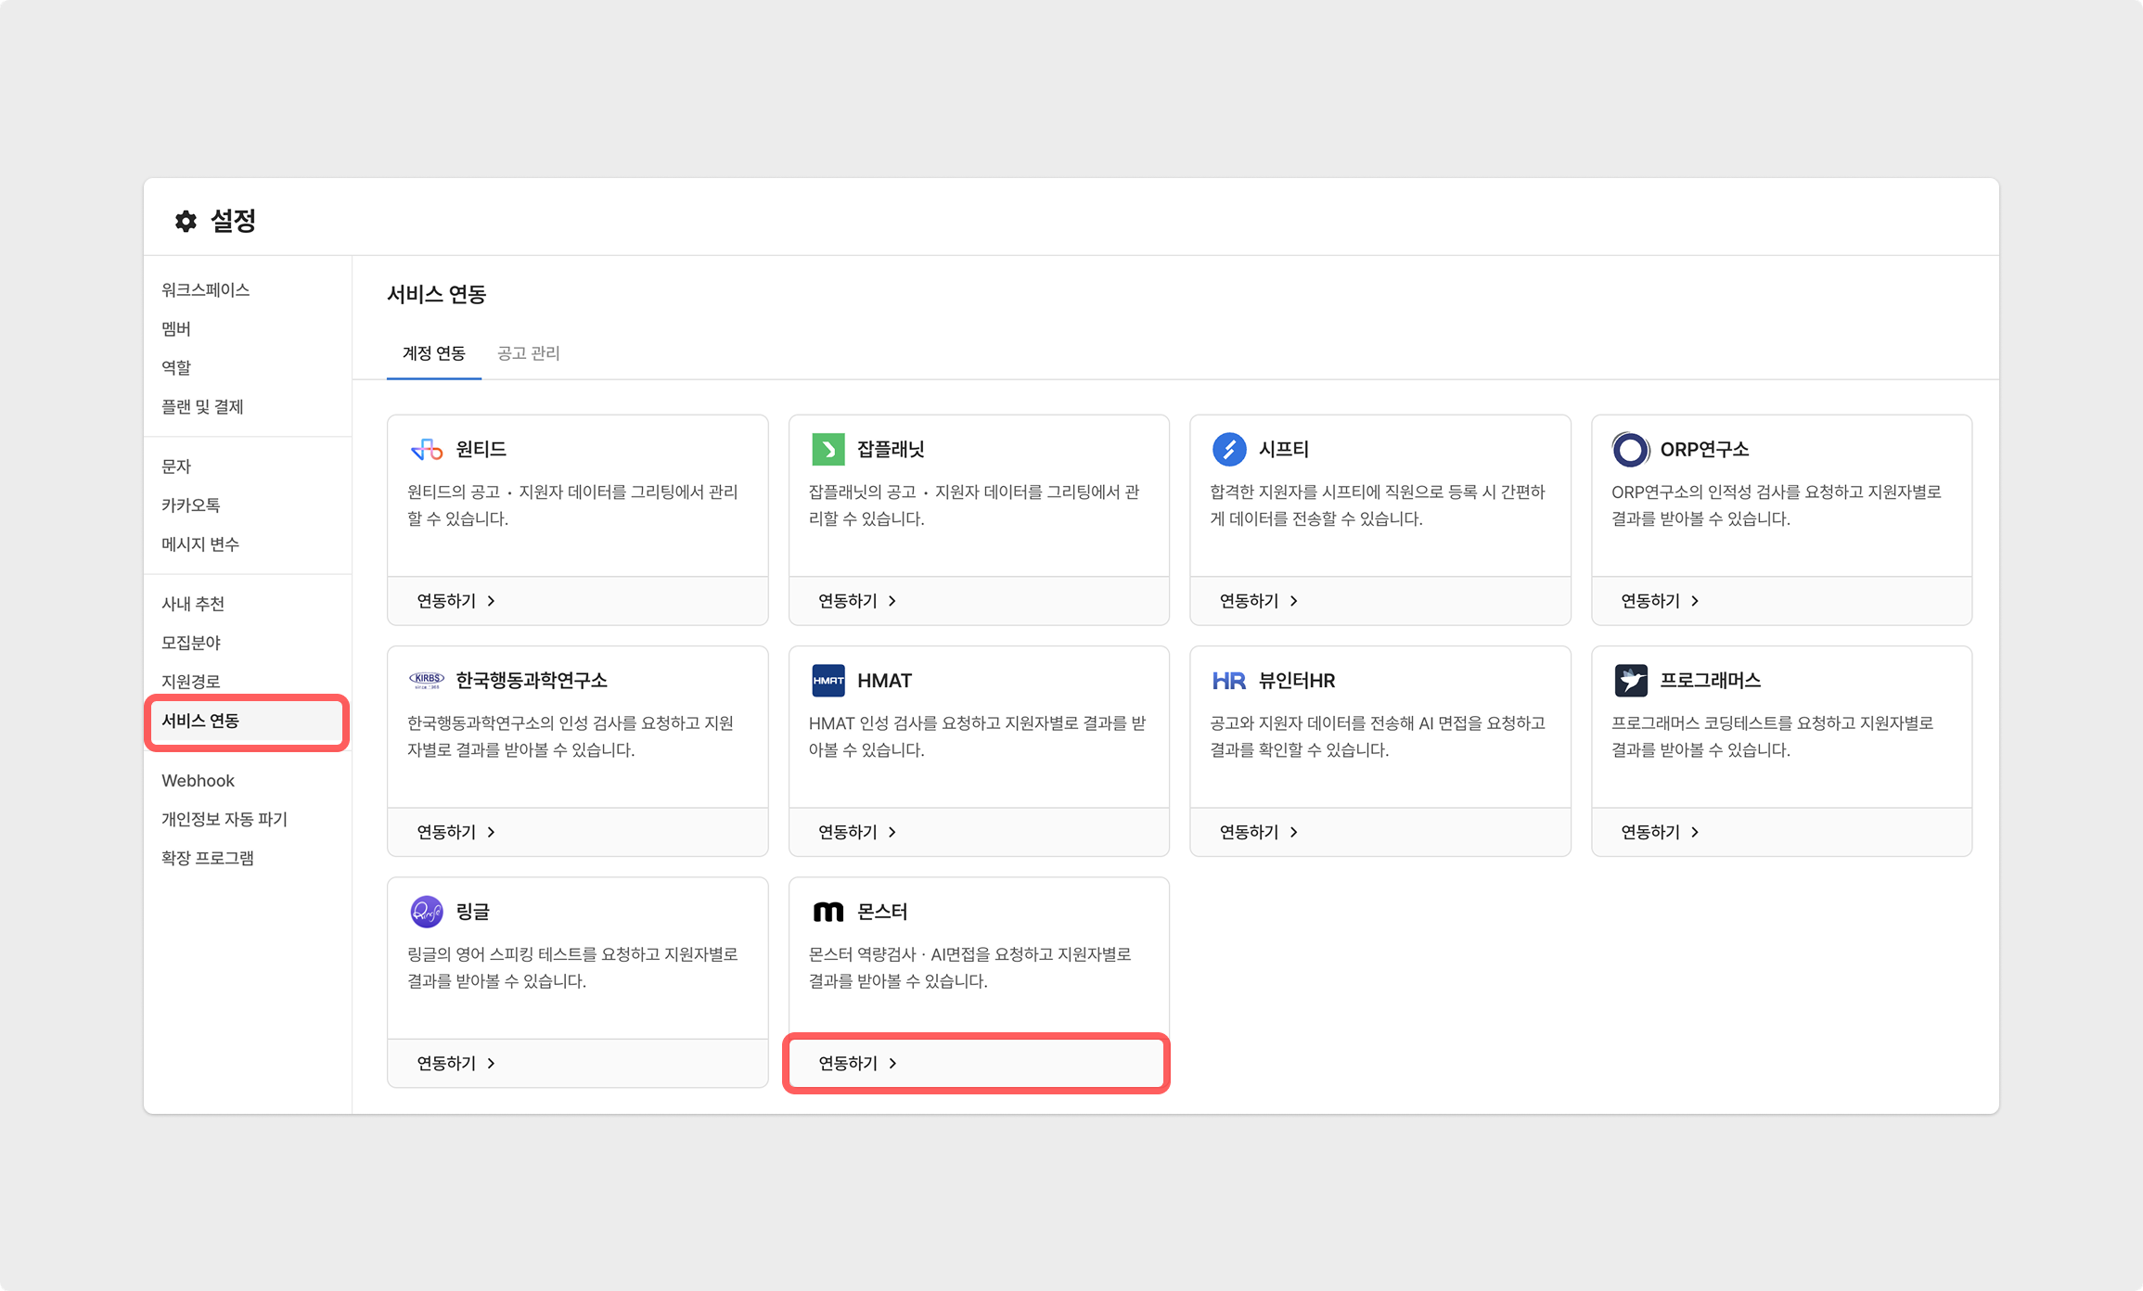The image size is (2143, 1291).
Task: Click the settings gear icon beside 설정
Action: 186,221
